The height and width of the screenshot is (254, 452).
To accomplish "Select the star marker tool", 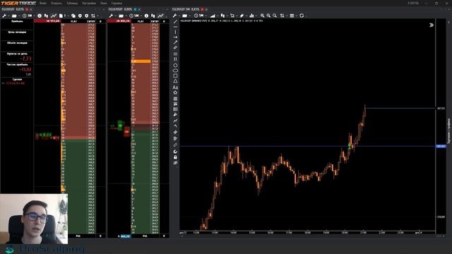I will tap(175, 92).
